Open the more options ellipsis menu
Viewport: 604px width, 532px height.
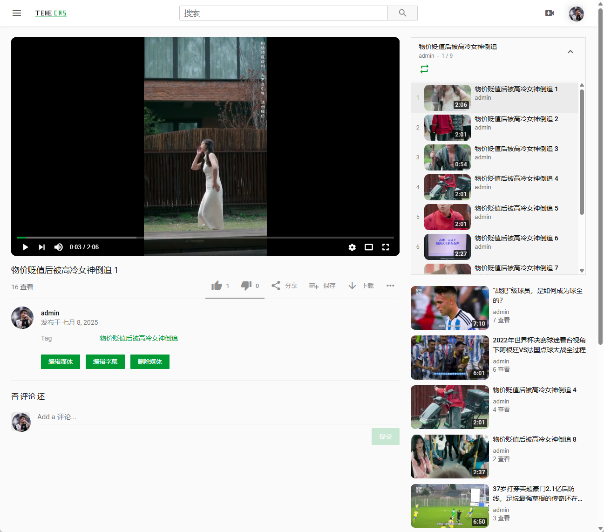(x=390, y=286)
